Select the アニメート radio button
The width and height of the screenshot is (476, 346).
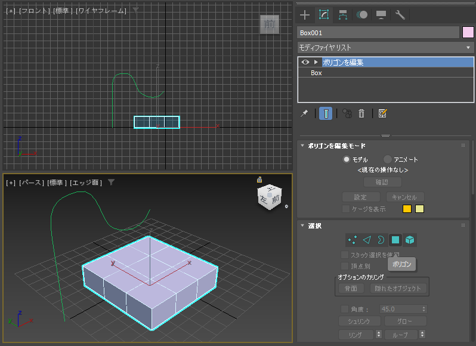click(x=387, y=159)
